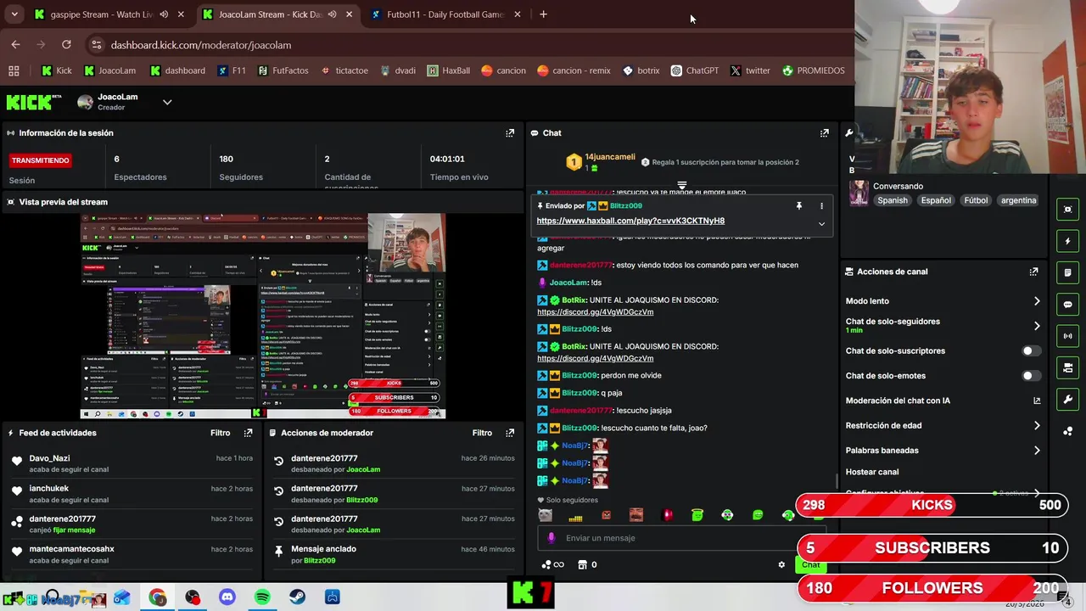The width and height of the screenshot is (1086, 611).
Task: Toggle Chat de solo-suscriptores switch
Action: tap(1031, 350)
